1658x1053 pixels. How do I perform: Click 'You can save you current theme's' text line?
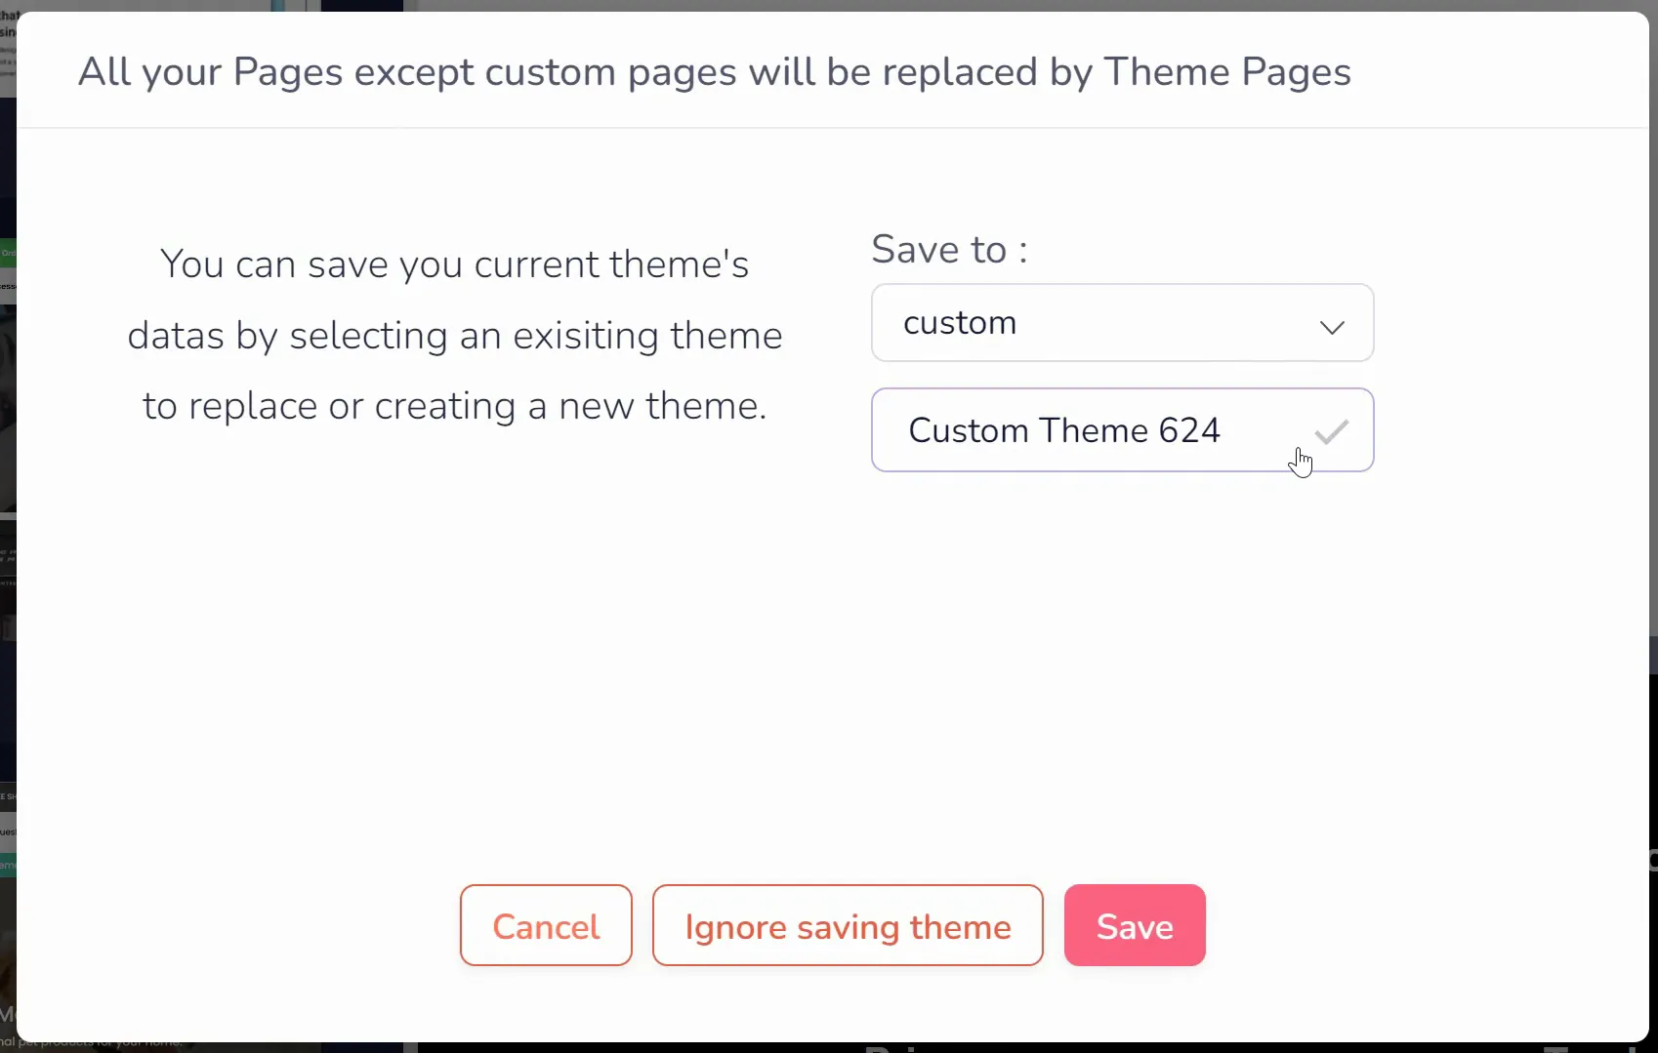[455, 263]
